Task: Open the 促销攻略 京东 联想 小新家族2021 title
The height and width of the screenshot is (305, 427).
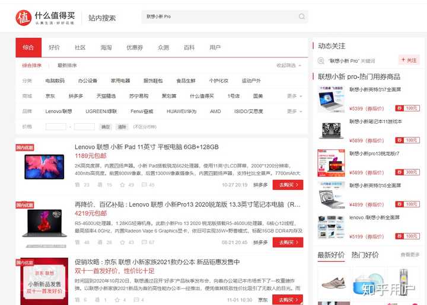Action: point(157,262)
